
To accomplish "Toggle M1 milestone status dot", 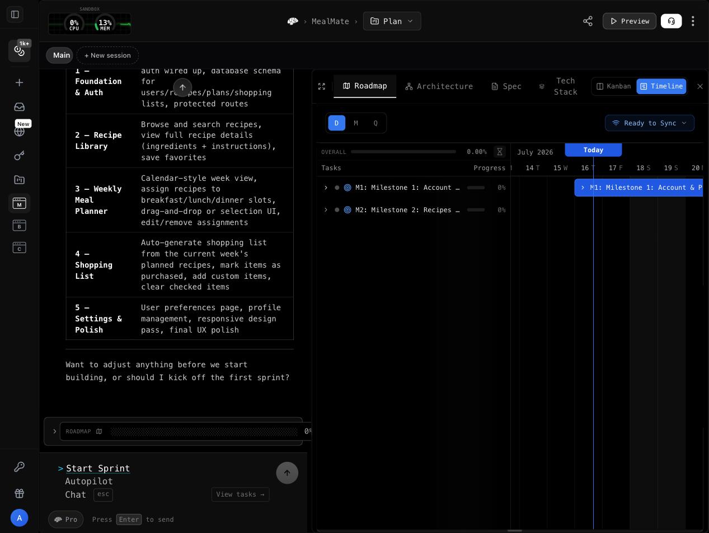I will point(337,188).
